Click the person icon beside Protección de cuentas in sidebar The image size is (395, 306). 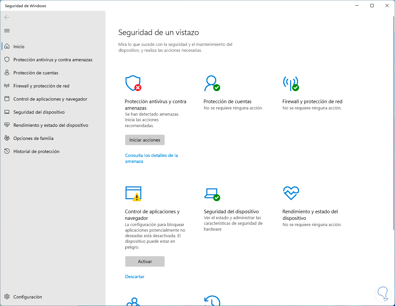7,73
